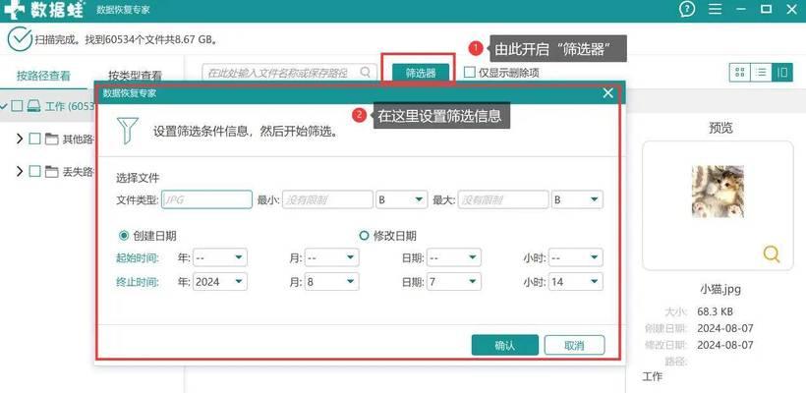Open end time month dropdown showing 8
The height and width of the screenshot is (393, 806).
(332, 282)
